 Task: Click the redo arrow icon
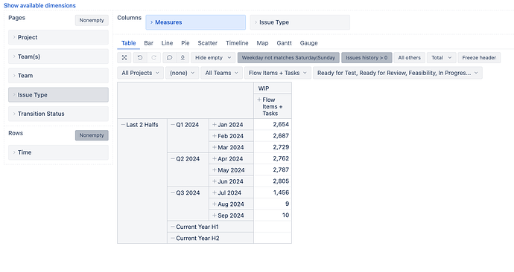tap(153, 57)
